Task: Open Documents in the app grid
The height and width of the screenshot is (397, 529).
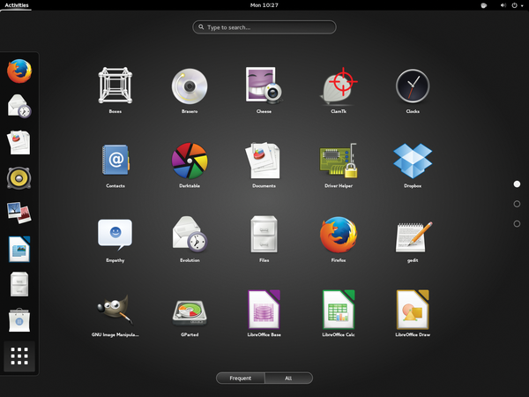Action: 264,161
